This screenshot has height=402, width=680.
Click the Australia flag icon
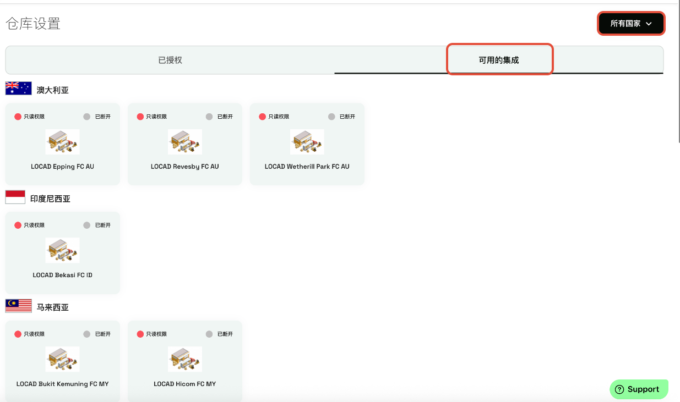[19, 89]
